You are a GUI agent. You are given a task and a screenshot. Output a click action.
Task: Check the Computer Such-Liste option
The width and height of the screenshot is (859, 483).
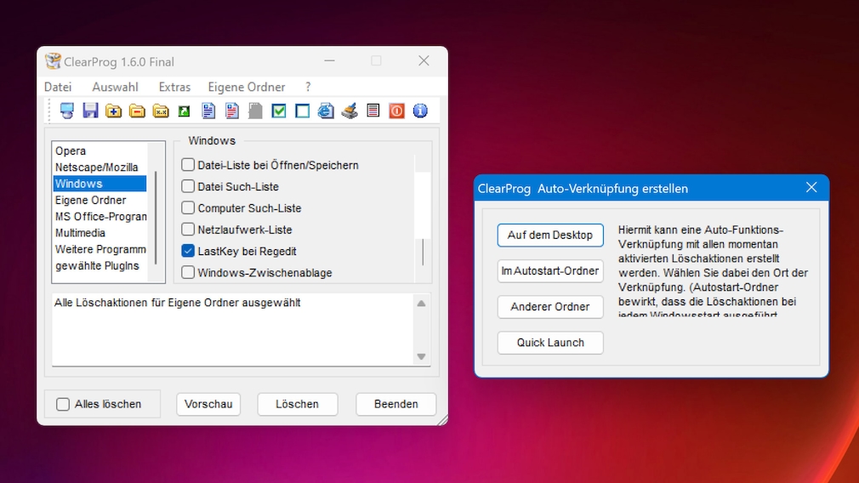click(188, 207)
